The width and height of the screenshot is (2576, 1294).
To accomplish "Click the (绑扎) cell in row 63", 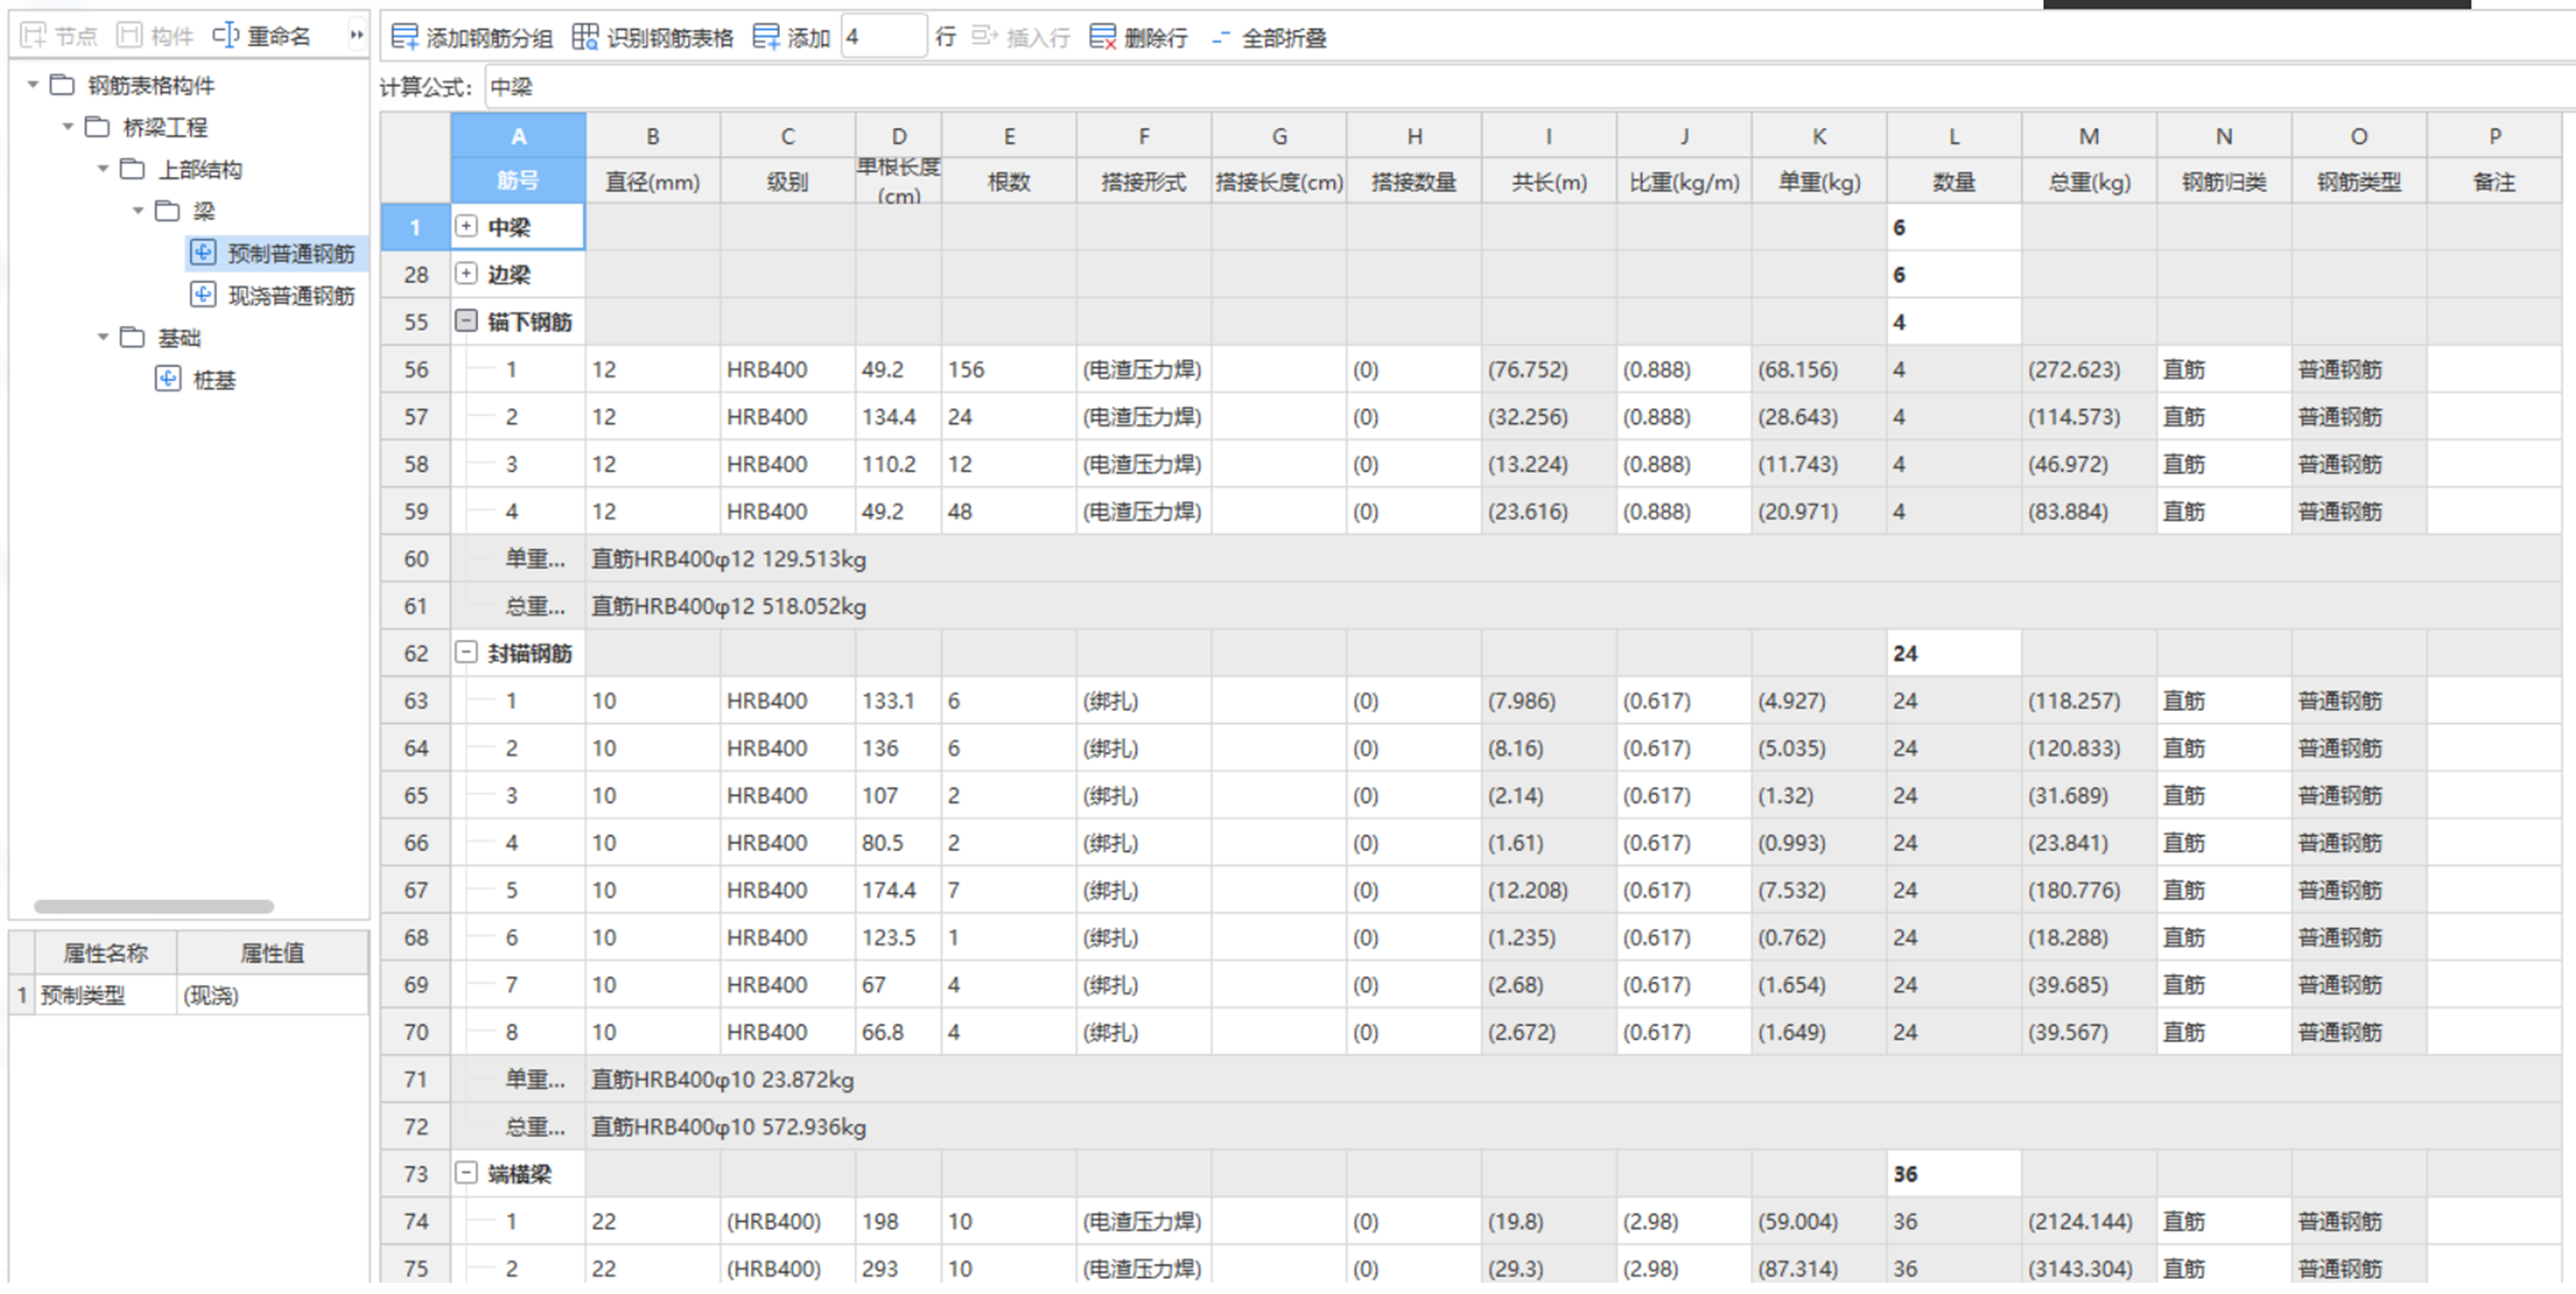I will (x=1144, y=701).
